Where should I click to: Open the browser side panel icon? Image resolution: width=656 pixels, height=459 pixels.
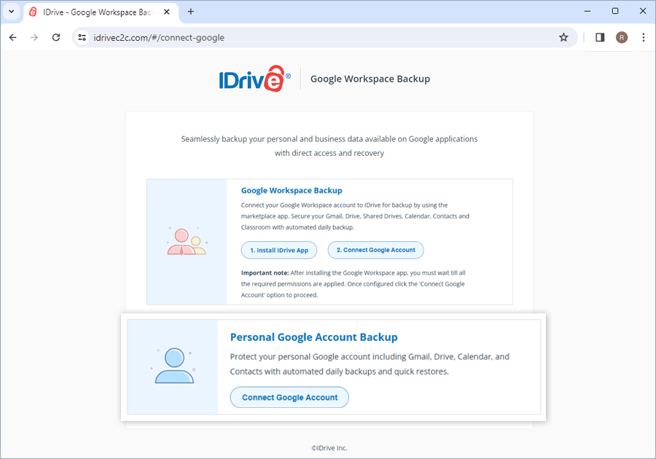600,38
